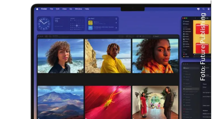Click the display icon in the menu bar

pos(198,9)
